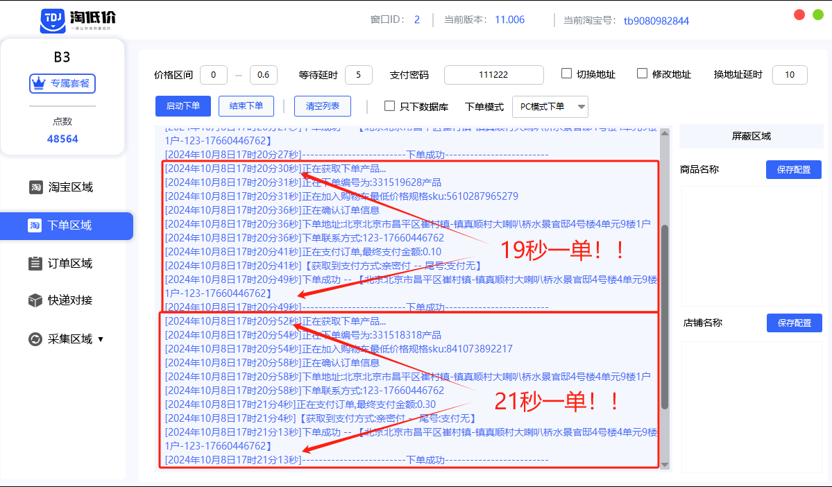Image resolution: width=832 pixels, height=487 pixels.
Task: Toggle the 只下数据库 option
Action: 389,106
